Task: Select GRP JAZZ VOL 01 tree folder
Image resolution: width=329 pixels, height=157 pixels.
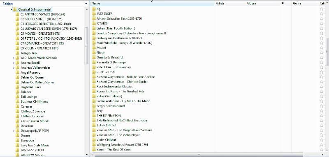Action: coord(32,150)
